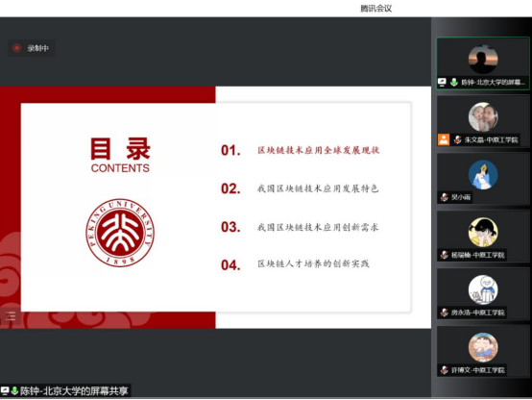Click the 腾讯会议 window title
The image size is (532, 400).
375,8
